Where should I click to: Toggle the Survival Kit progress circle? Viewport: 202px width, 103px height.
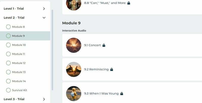(8, 90)
